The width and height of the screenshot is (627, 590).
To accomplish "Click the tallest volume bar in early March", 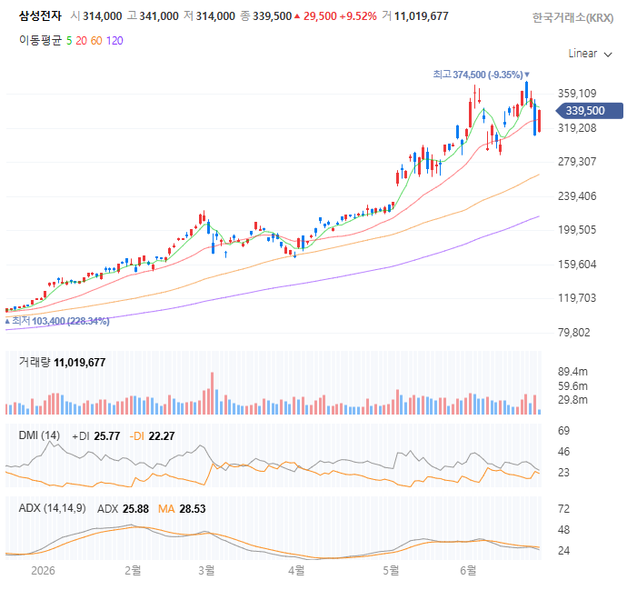I will [212, 394].
